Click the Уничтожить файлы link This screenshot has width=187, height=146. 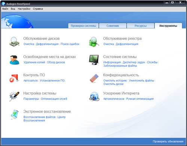(x=141, y=80)
